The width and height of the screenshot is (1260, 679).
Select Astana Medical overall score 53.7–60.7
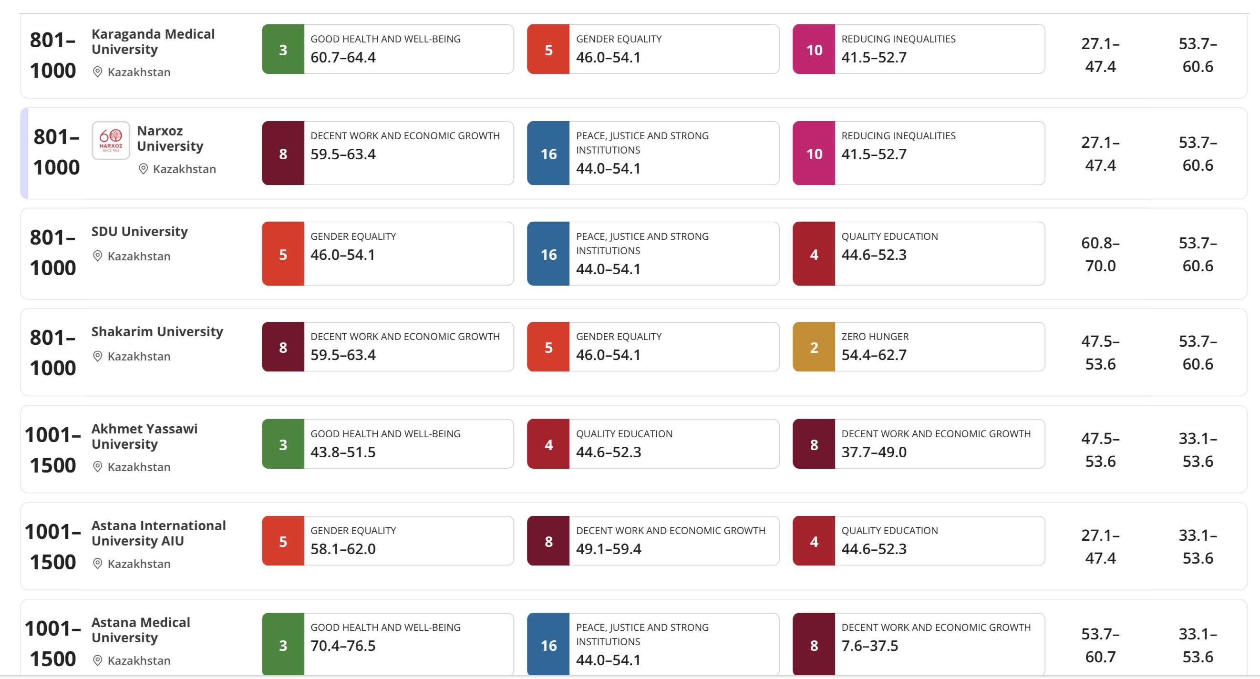[x=1100, y=645]
